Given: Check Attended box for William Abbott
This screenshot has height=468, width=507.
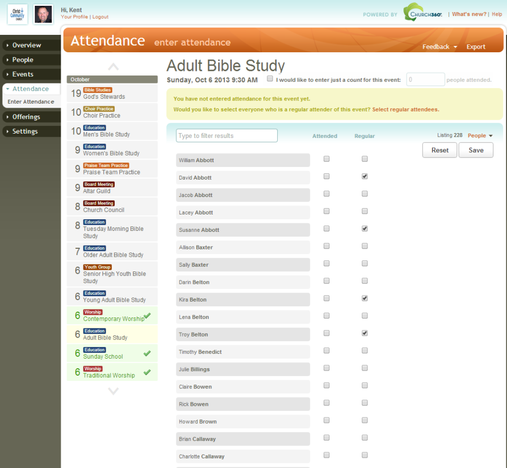Looking at the screenshot, I should [326, 159].
